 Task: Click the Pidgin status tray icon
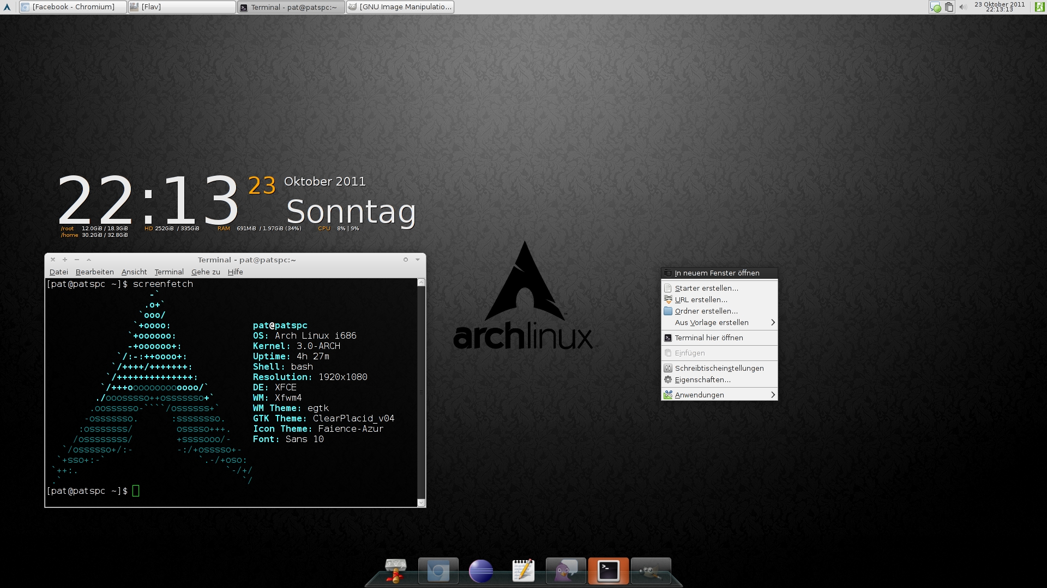pyautogui.click(x=935, y=7)
